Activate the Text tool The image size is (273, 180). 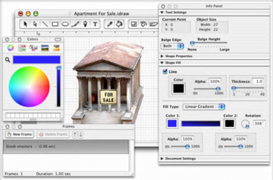[x=95, y=24]
